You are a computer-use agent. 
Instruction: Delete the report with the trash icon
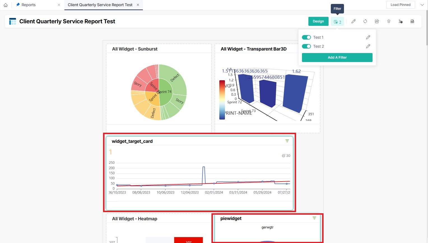(x=389, y=21)
